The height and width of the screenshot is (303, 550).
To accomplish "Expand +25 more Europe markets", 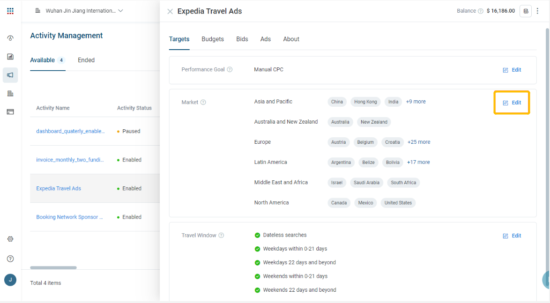I will pos(419,142).
